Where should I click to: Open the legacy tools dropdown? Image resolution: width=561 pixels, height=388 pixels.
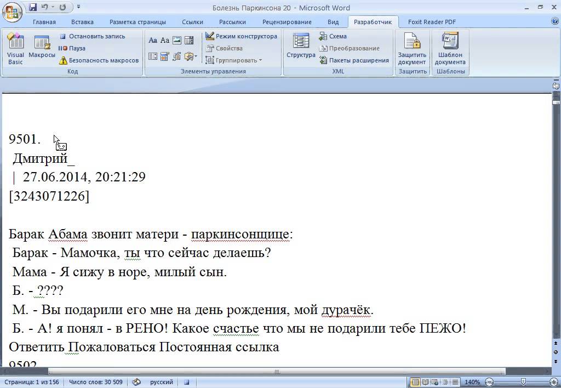point(191,56)
